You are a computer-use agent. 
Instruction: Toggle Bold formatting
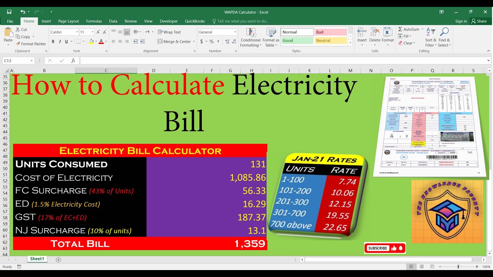[x=53, y=42]
